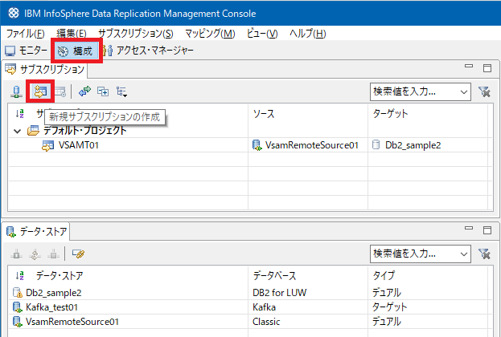Open the マッピング(M) menu
Viewport: 501px width, 337px height.
click(210, 34)
